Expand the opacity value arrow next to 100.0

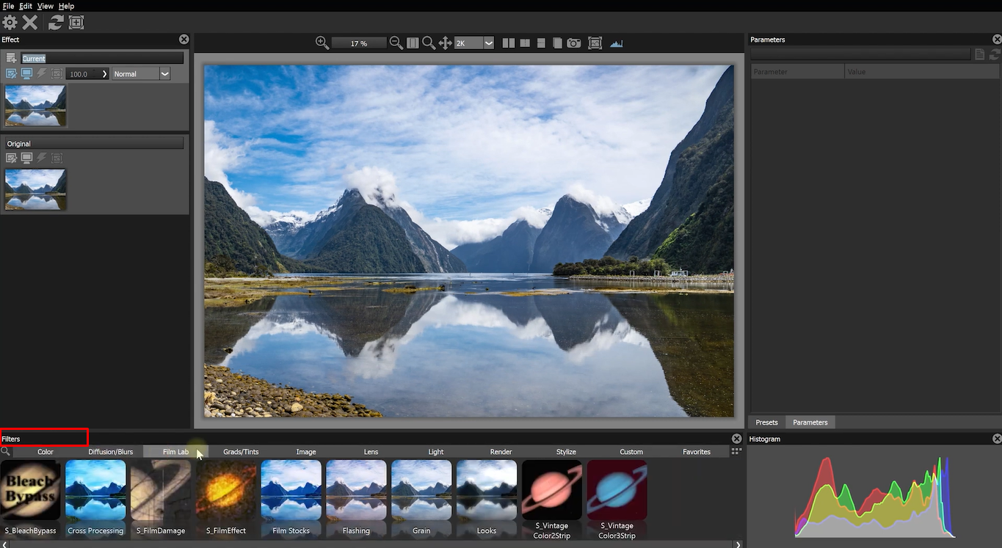[x=104, y=73]
